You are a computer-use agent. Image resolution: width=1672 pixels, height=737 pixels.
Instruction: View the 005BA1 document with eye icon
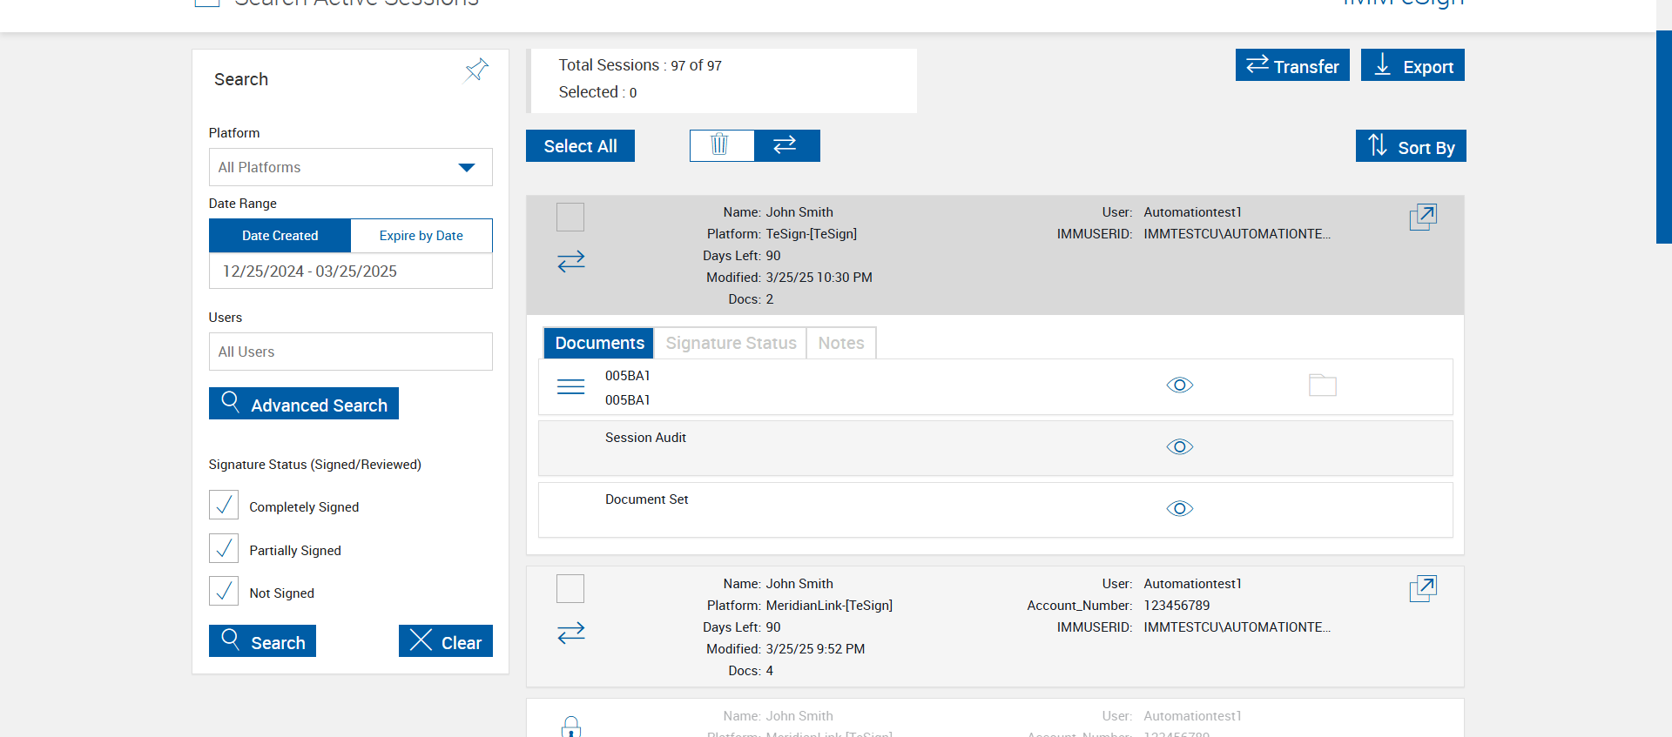click(1180, 385)
